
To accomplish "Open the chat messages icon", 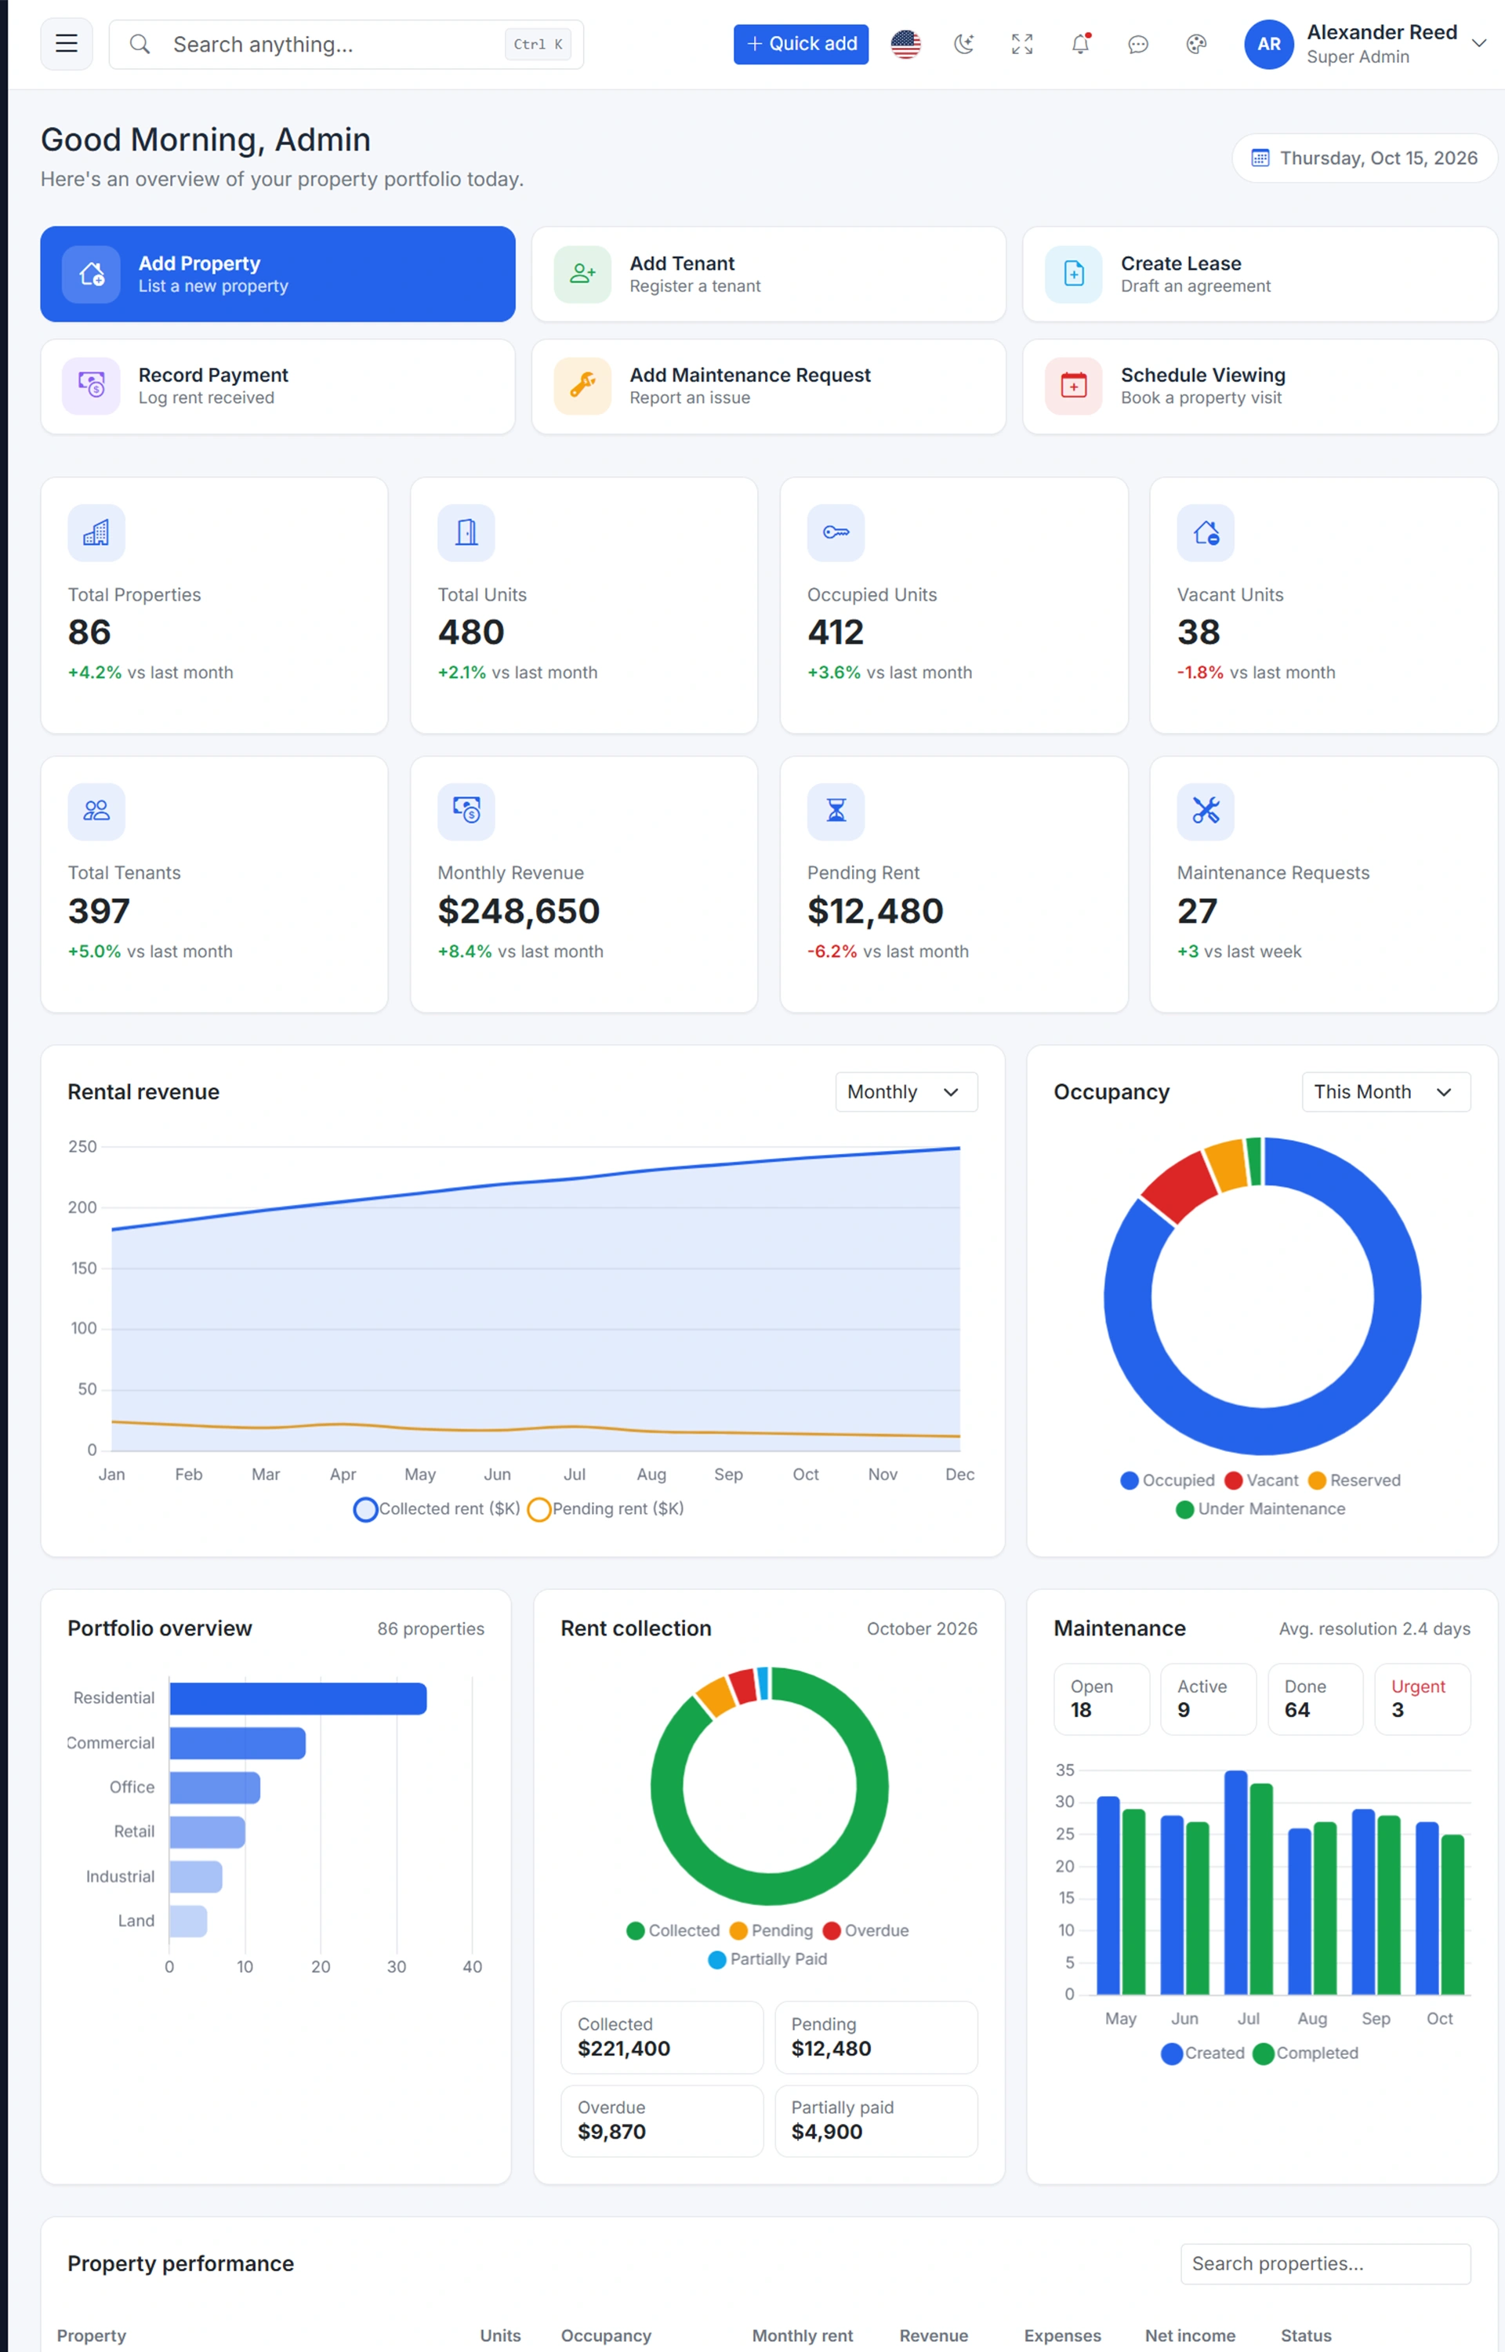I will (1137, 44).
